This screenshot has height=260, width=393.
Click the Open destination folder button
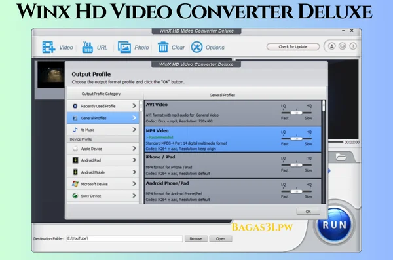(221, 238)
